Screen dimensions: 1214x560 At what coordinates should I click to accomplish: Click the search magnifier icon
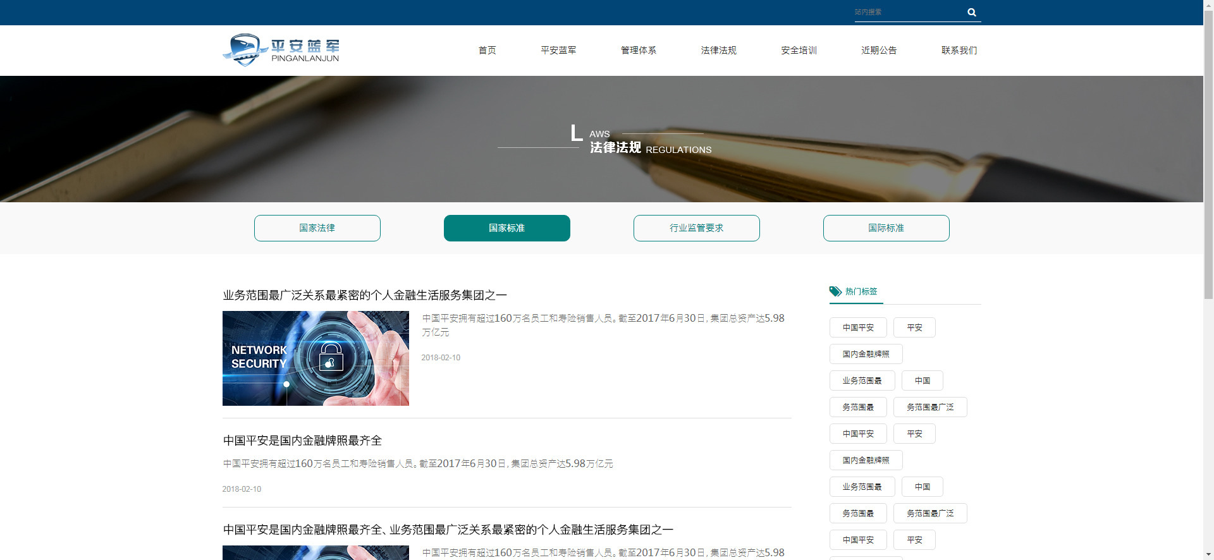point(972,12)
